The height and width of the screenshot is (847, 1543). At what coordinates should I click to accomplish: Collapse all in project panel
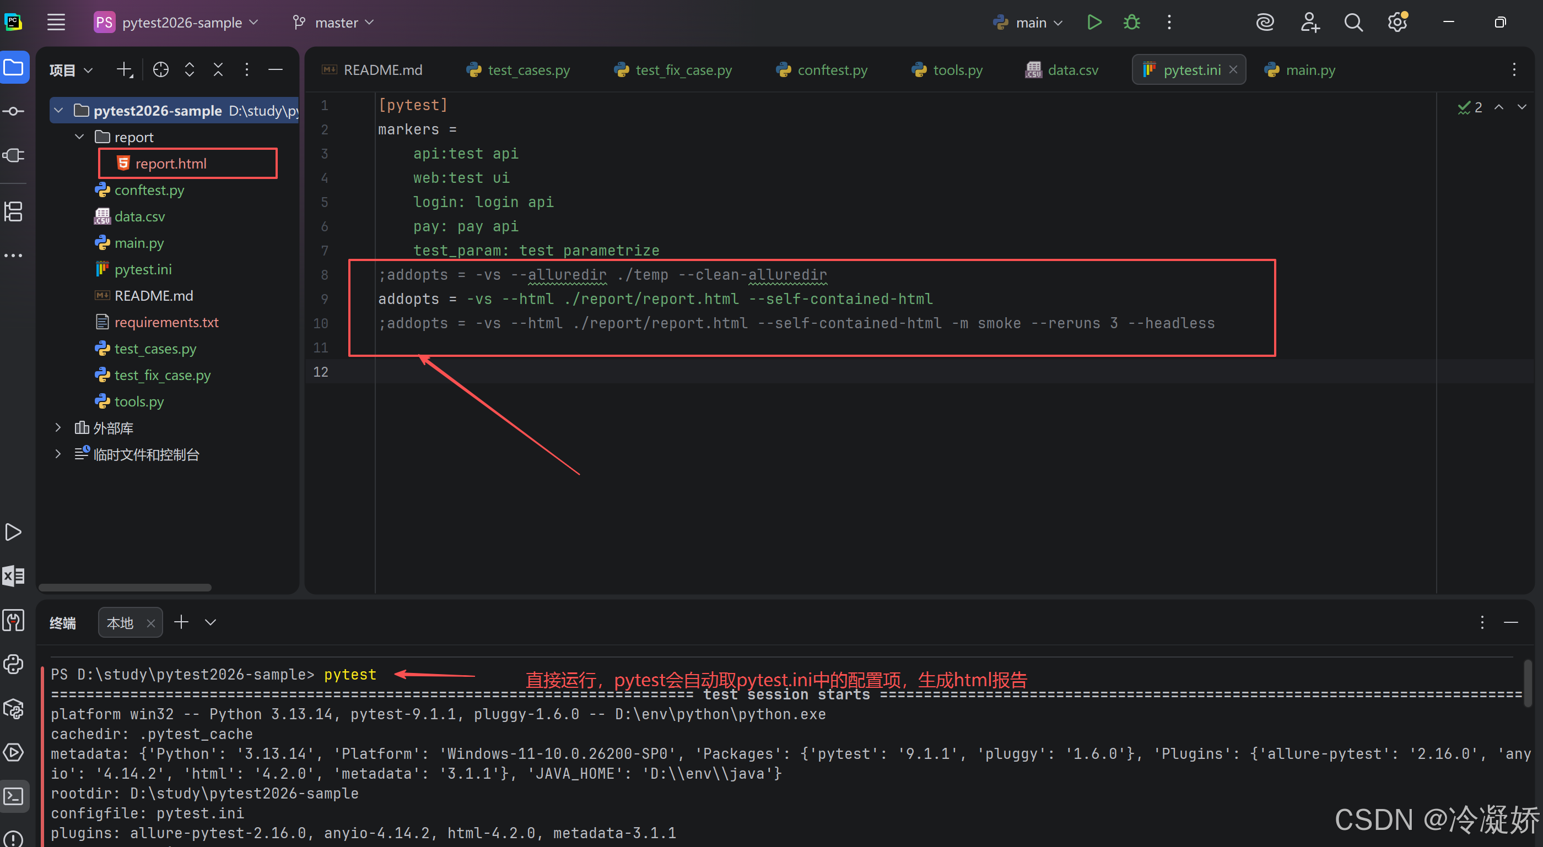coord(218,70)
